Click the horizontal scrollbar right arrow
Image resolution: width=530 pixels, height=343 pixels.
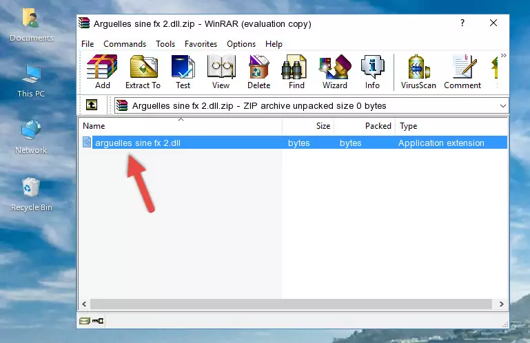[501, 304]
